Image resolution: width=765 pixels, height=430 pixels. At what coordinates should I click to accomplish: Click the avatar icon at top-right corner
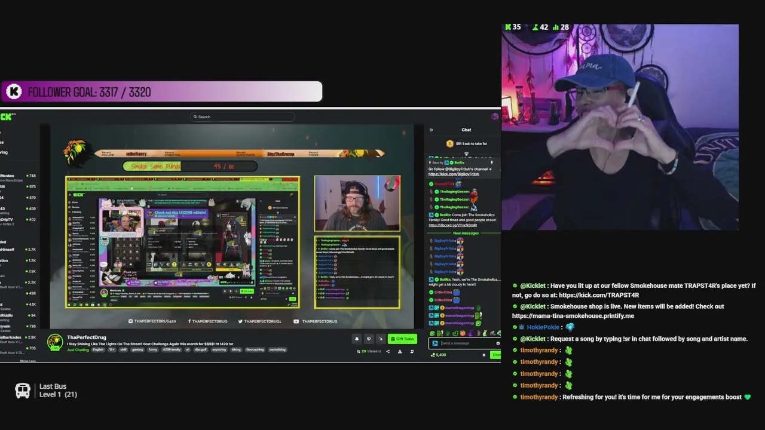pos(494,117)
